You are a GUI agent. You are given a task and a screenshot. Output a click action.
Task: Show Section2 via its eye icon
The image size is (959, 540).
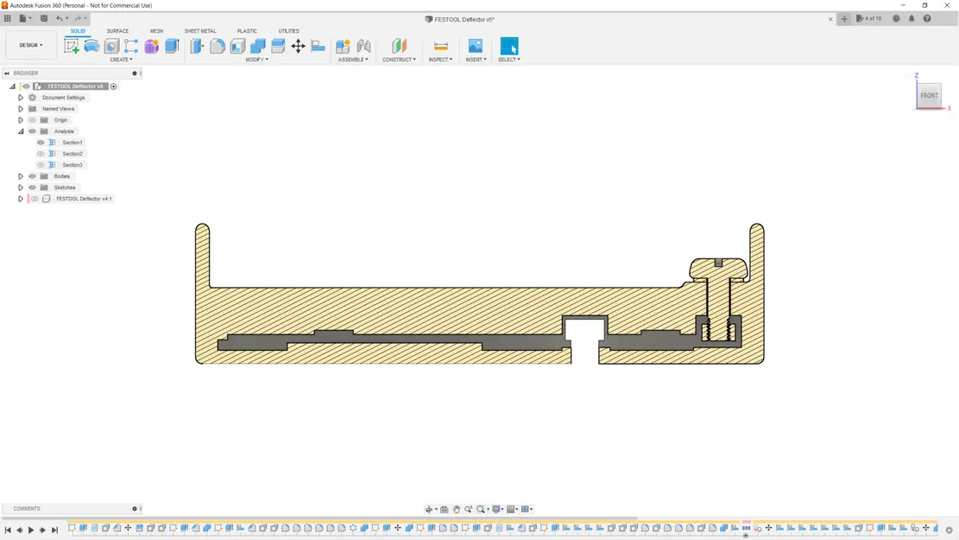point(41,154)
